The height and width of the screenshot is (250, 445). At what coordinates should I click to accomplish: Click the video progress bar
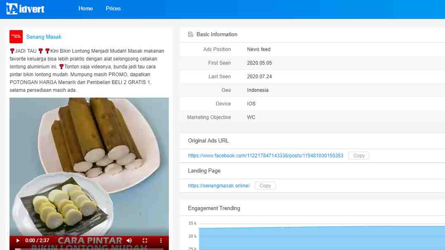[x=89, y=249]
